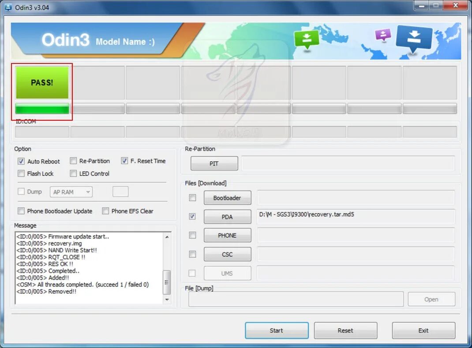The height and width of the screenshot is (348, 472).
Task: Enable the Flash Lock checkbox
Action: pyautogui.click(x=21, y=174)
